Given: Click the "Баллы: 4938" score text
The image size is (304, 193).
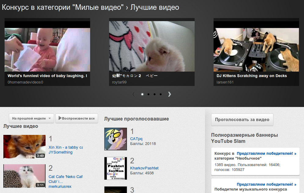Looking at the screenshot, I should (x=142, y=173).
